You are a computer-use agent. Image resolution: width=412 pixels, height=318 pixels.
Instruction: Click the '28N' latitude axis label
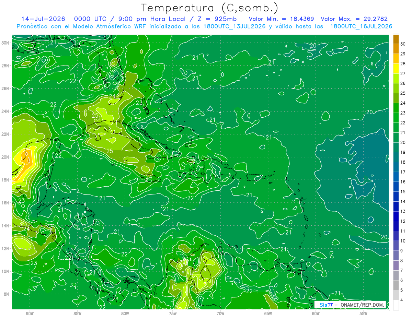coord(5,66)
